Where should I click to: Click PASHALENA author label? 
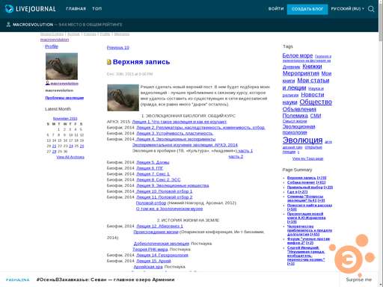click(x=17, y=280)
